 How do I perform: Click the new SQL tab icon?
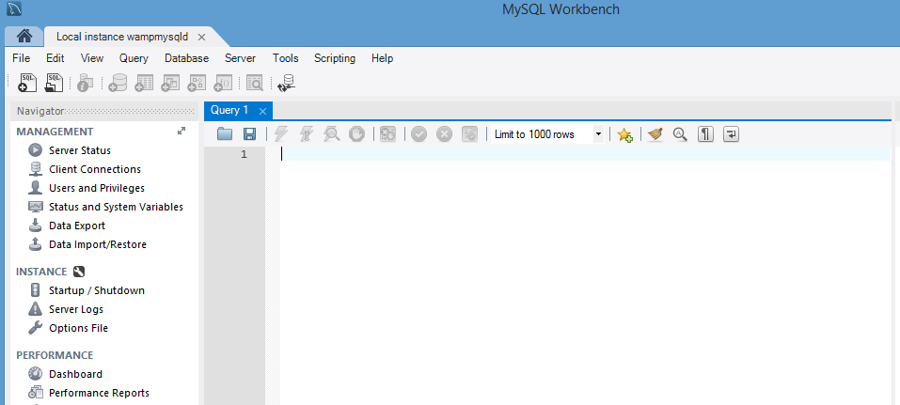click(x=28, y=83)
